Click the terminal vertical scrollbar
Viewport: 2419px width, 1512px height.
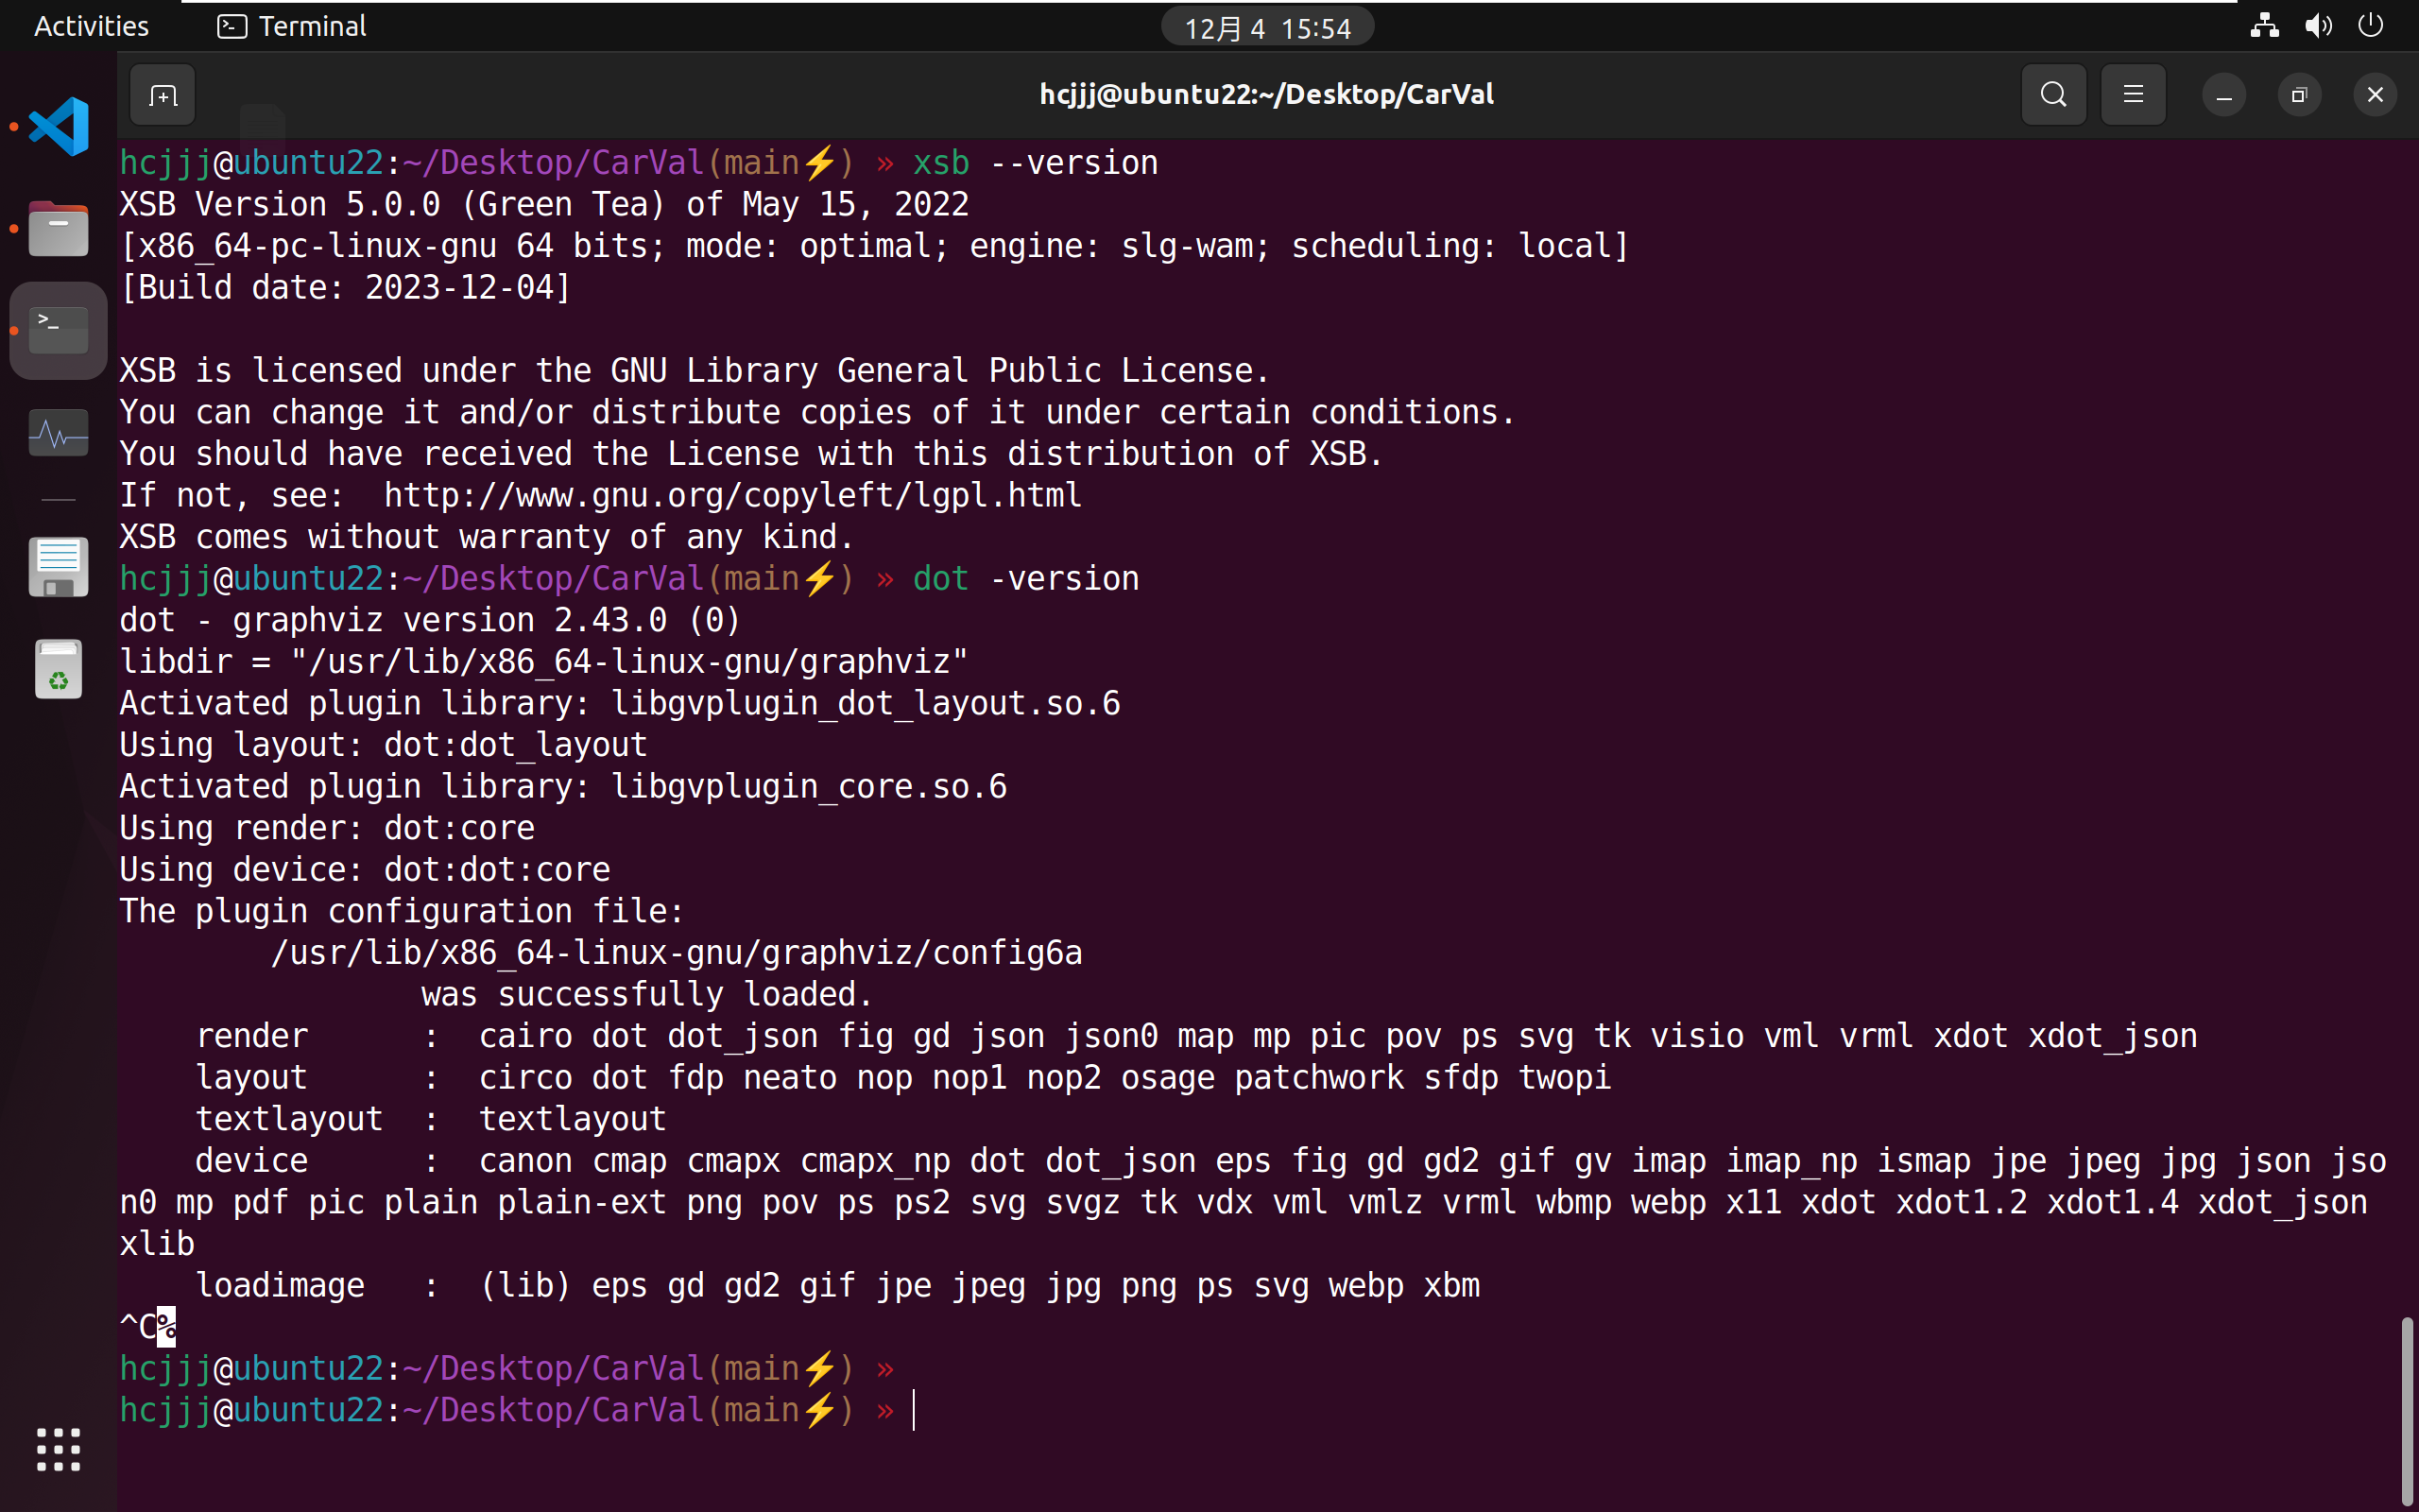[x=2407, y=1410]
